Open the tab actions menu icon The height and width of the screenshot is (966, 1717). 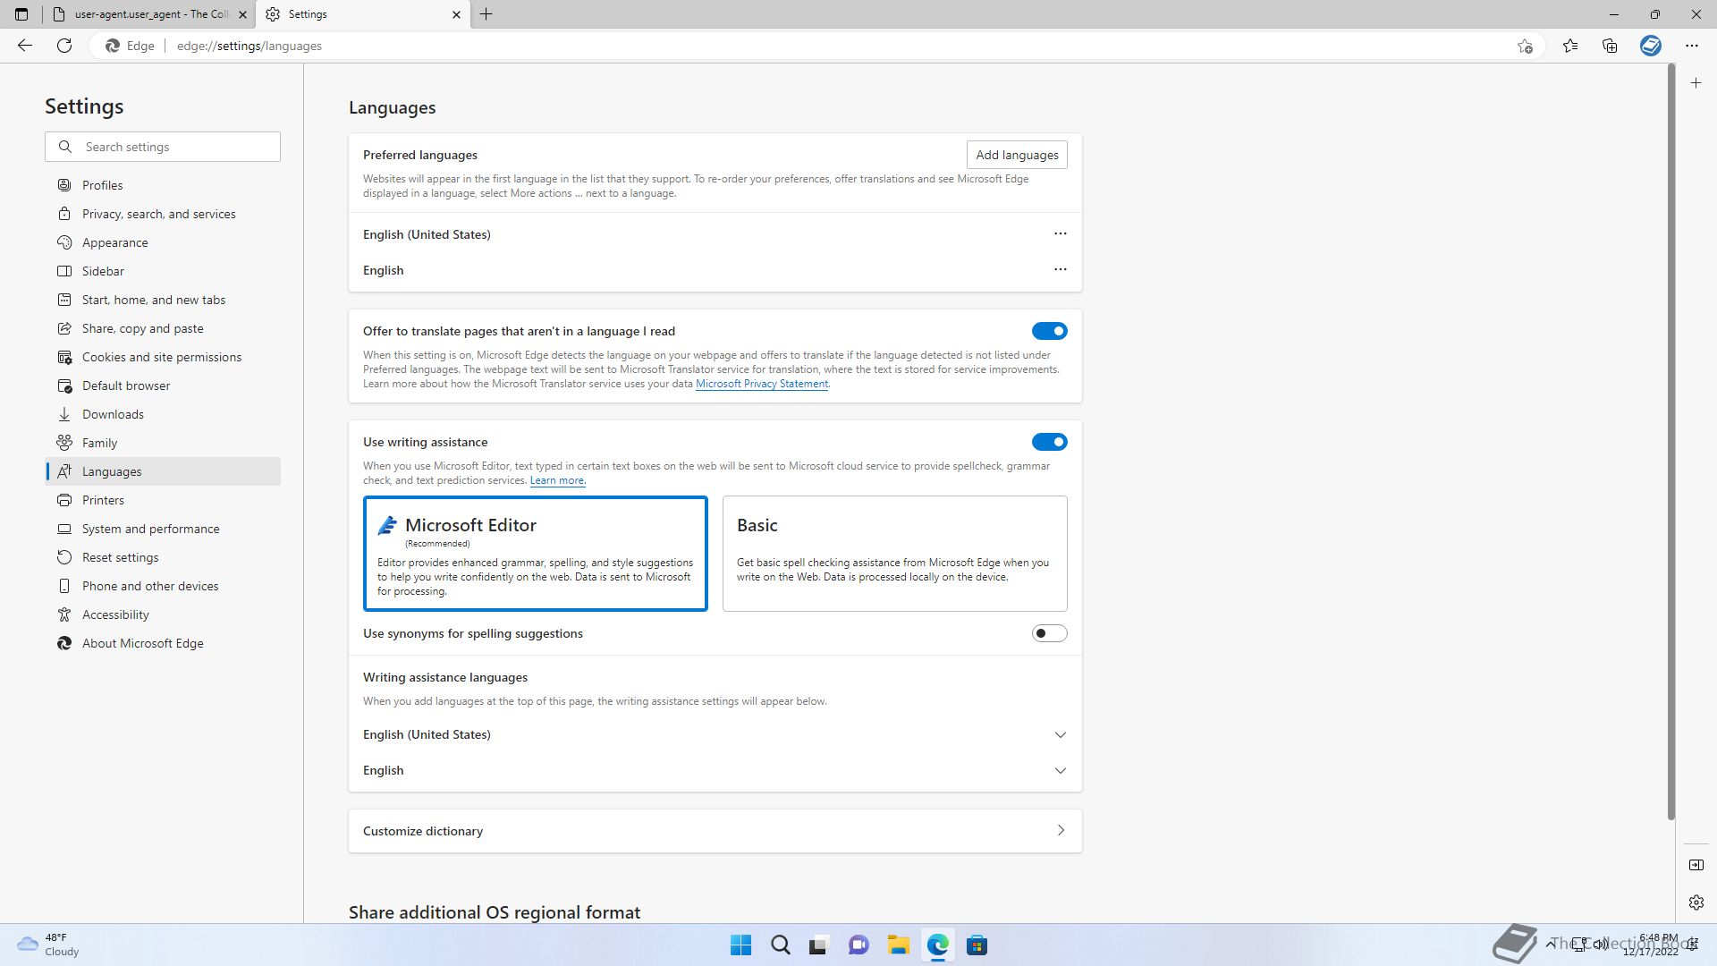click(x=21, y=14)
